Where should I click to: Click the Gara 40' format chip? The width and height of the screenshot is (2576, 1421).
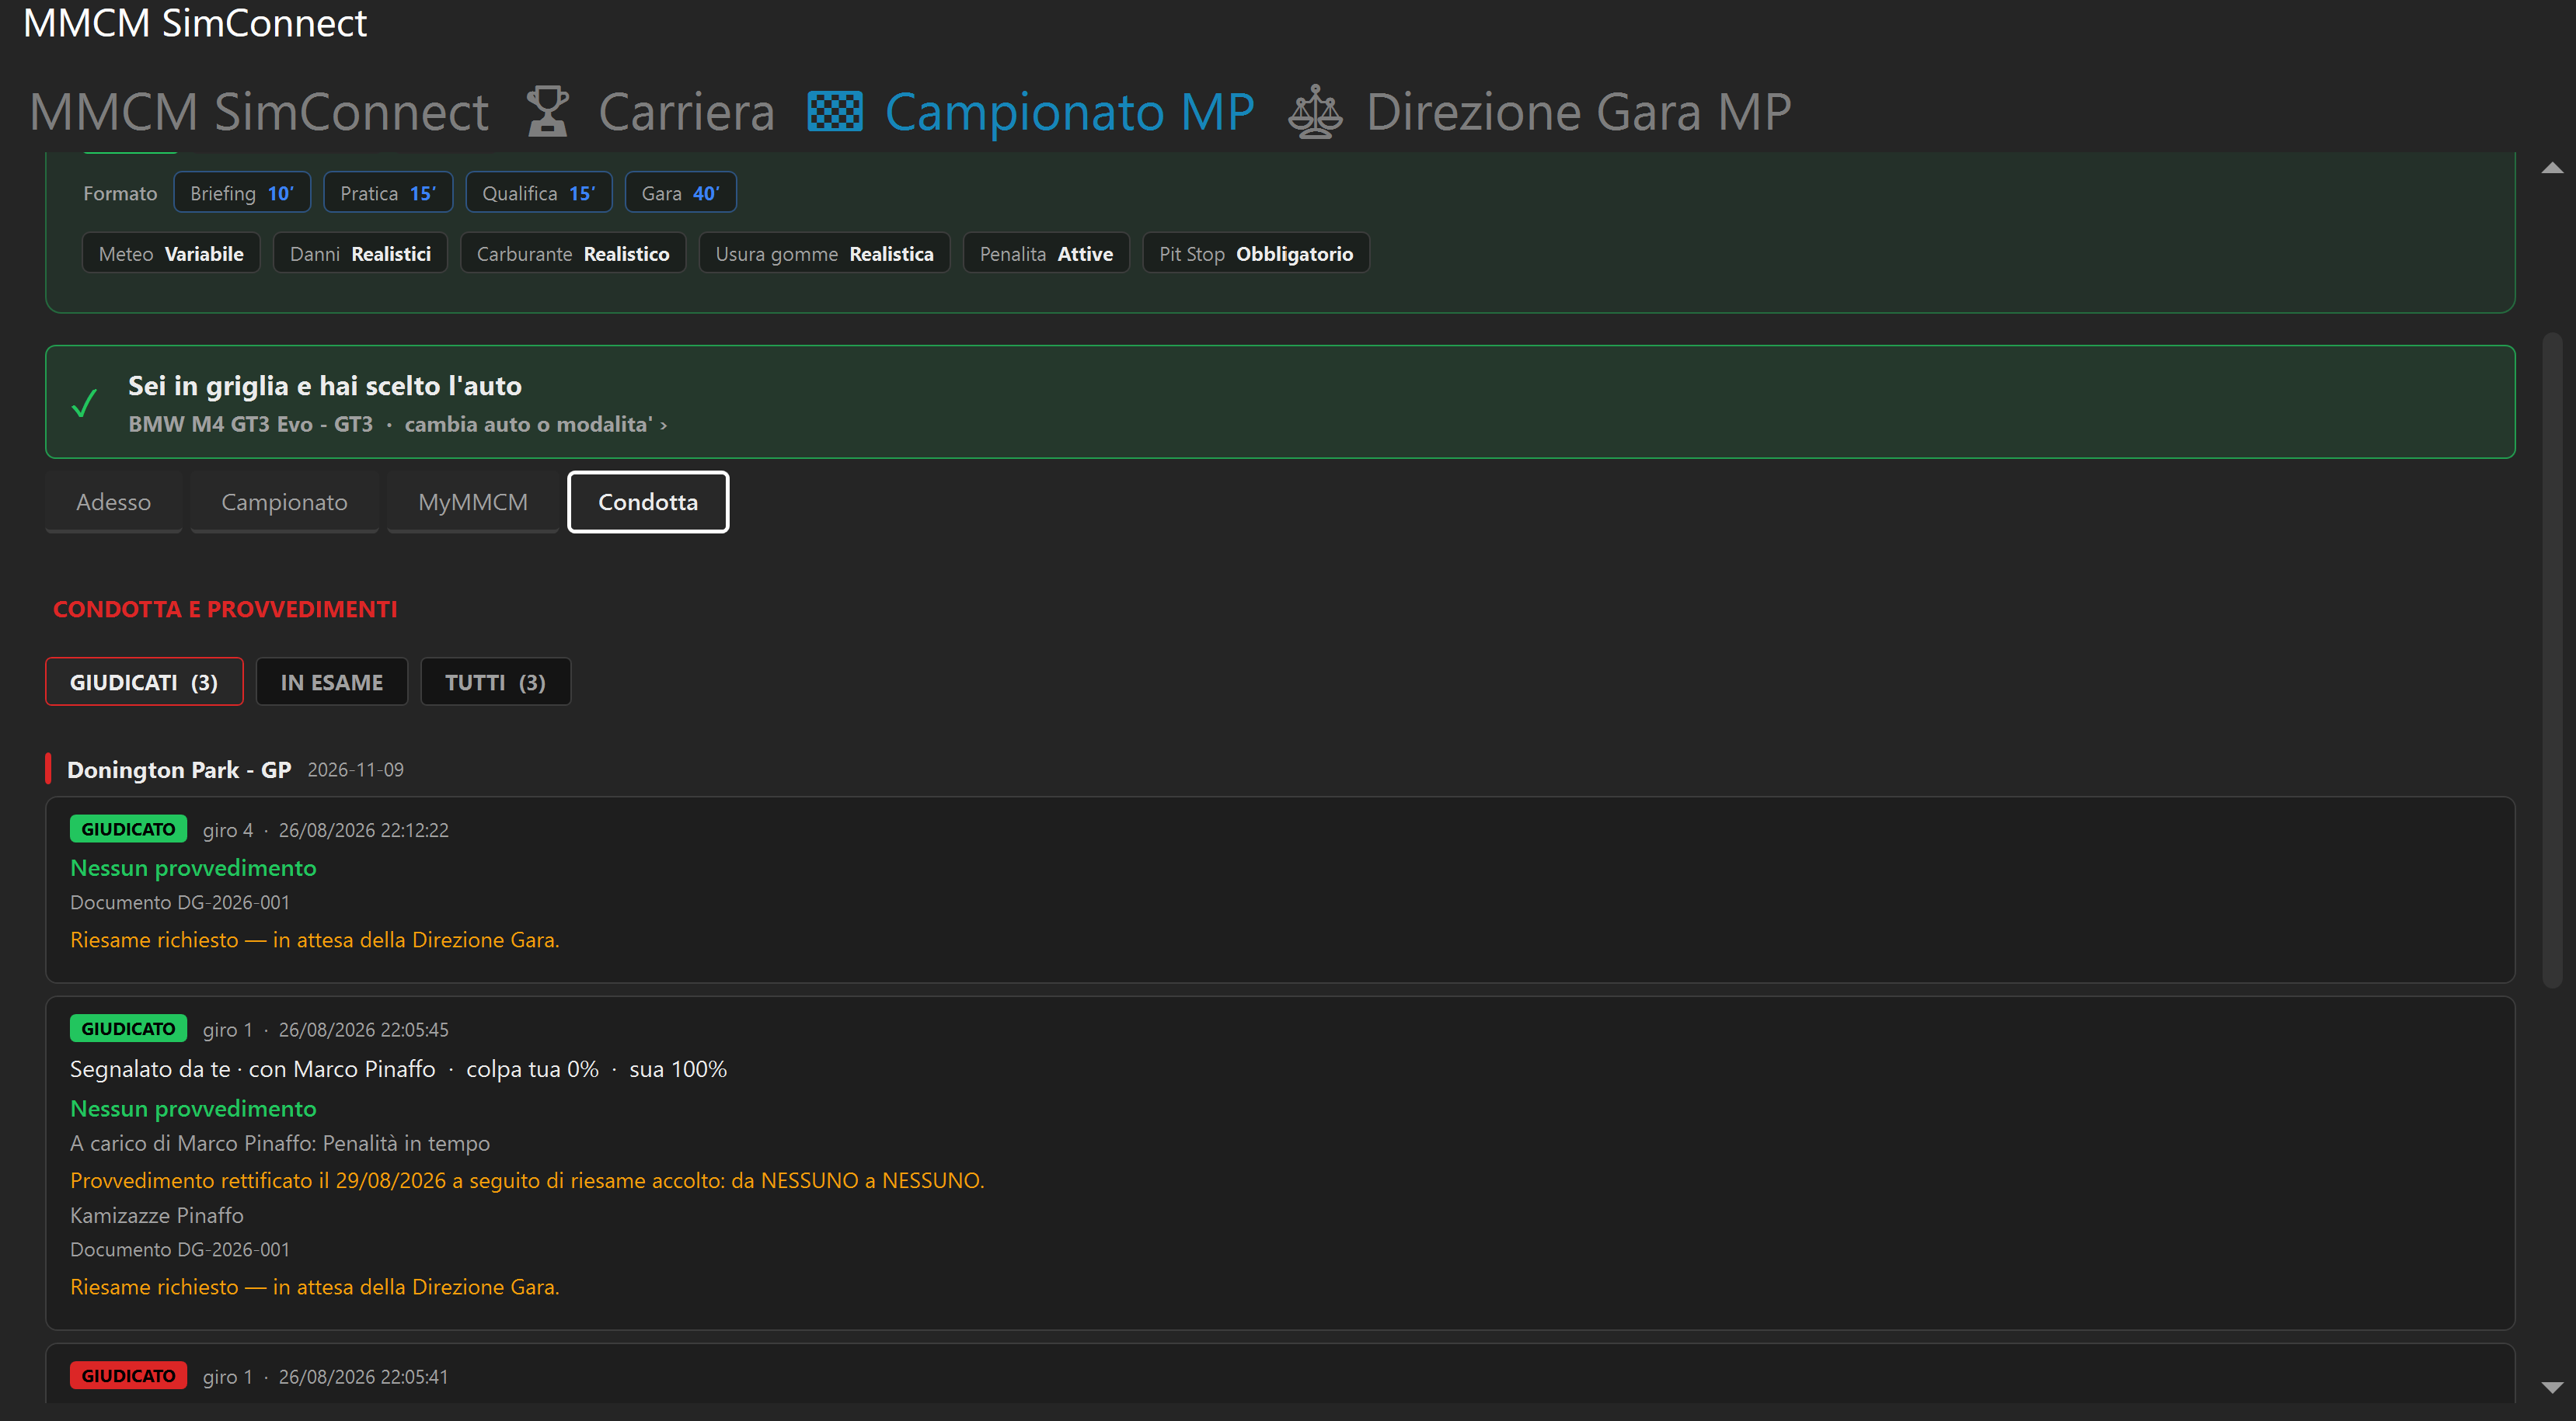pos(681,193)
